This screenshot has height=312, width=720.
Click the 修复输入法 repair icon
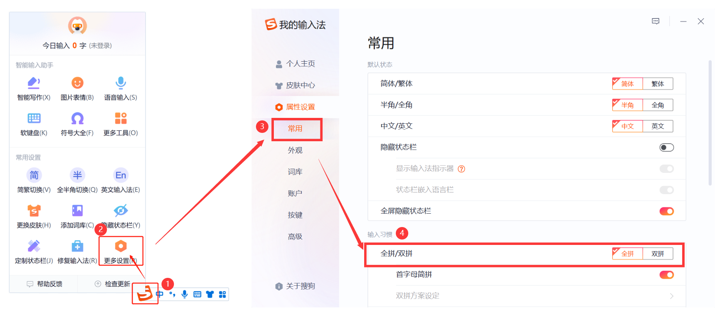(x=77, y=247)
